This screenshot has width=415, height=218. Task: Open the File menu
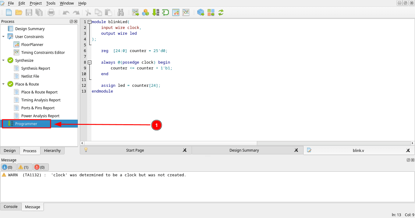click(11, 3)
